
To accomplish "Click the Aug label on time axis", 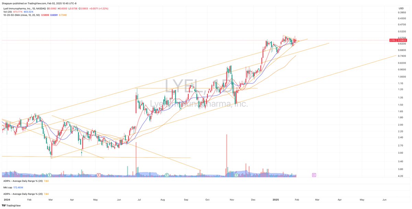I will coord(163,199).
